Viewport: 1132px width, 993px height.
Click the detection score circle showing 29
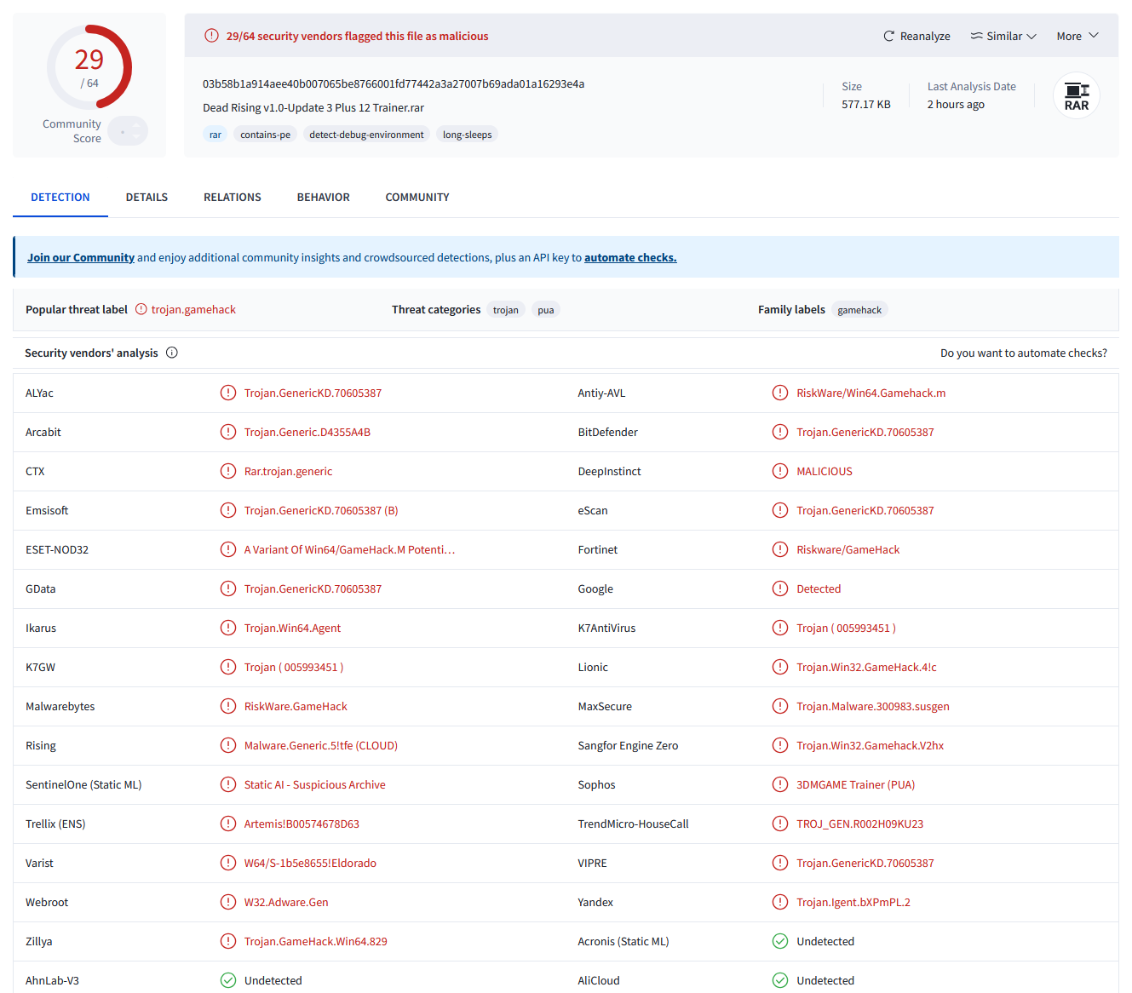click(89, 67)
